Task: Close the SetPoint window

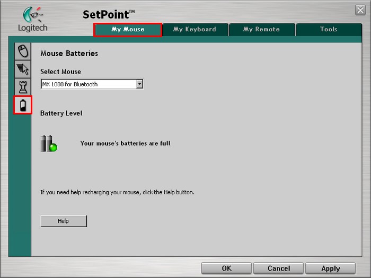Action: [360, 10]
